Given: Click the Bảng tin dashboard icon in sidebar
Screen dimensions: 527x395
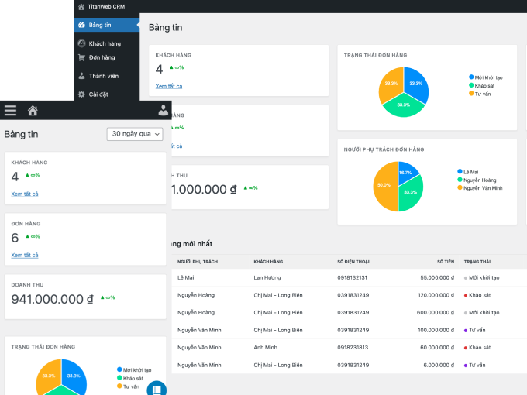Looking at the screenshot, I should click(81, 25).
